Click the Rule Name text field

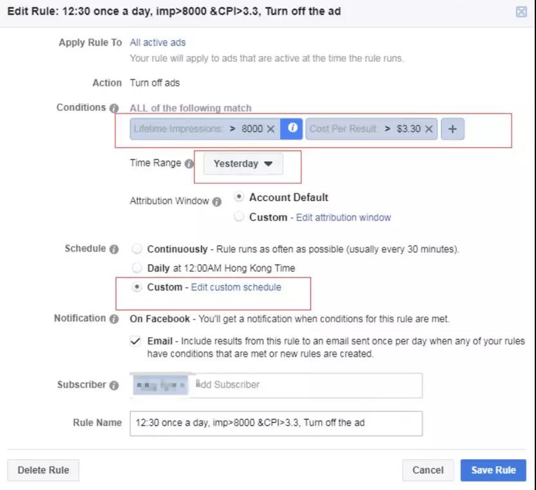click(x=276, y=423)
